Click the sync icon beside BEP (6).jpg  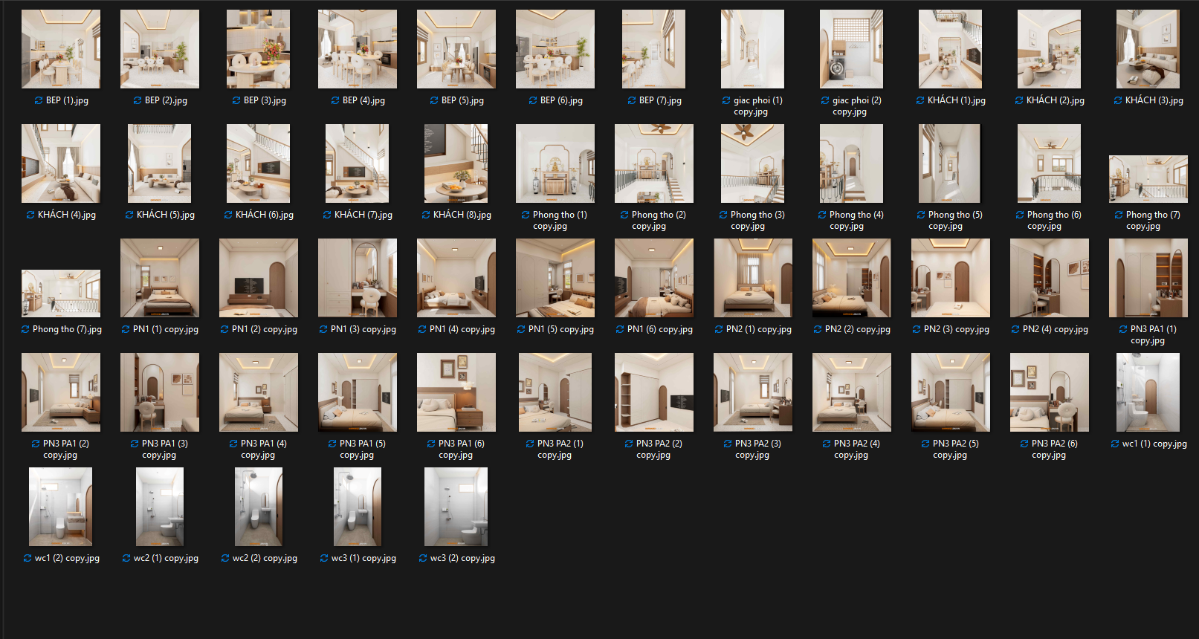(533, 100)
